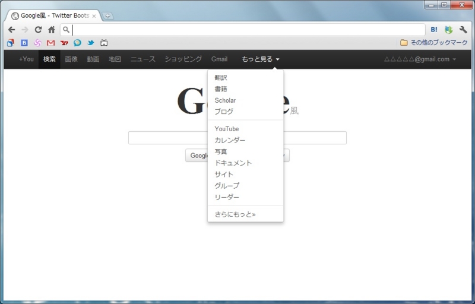Image resolution: width=475 pixels, height=304 pixels.
Task: Choose YouTube from the dropdown menu
Action: (x=227, y=129)
